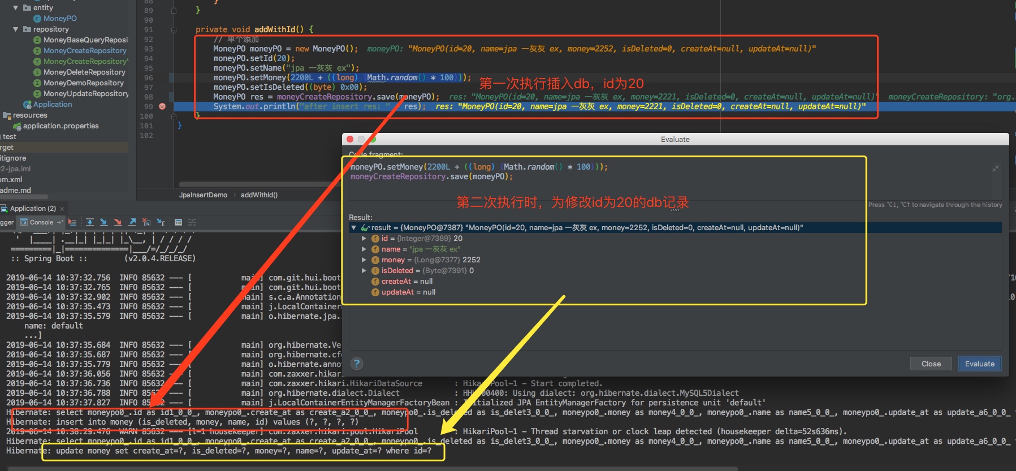Click the Drop Frame icon
The height and width of the screenshot is (471, 1016).
point(146,222)
